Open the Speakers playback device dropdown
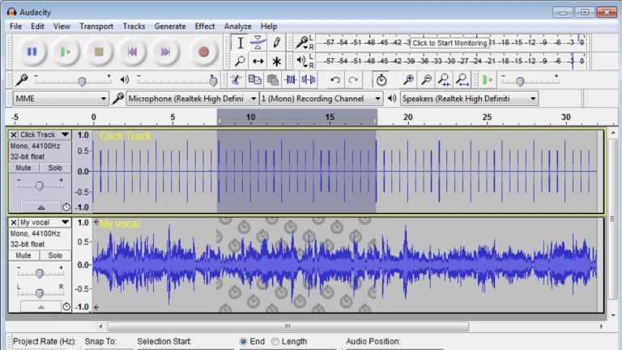 point(469,98)
